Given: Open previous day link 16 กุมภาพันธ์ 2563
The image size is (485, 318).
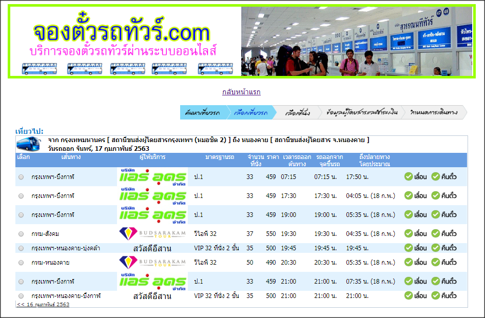Looking at the screenshot, I should point(43,304).
